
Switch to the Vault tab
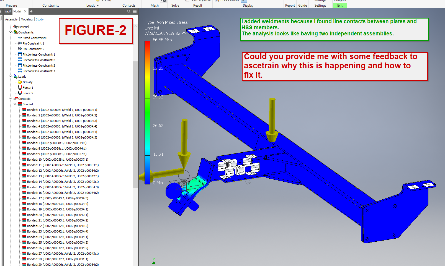click(x=7, y=11)
